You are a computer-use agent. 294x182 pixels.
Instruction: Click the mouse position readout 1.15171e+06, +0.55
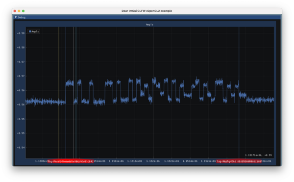(258, 155)
